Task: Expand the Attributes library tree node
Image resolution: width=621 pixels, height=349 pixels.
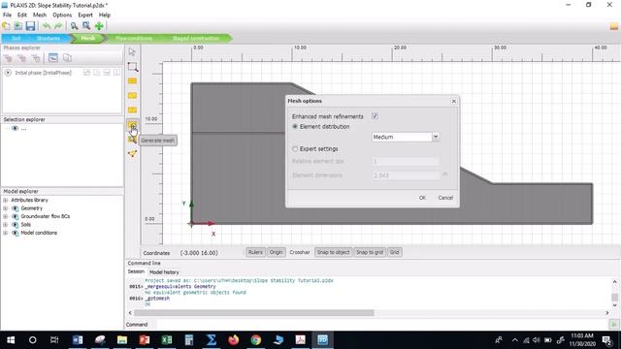Action: tap(6, 201)
